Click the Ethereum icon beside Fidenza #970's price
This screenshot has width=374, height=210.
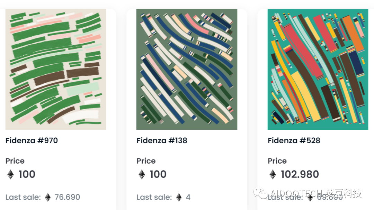11,174
